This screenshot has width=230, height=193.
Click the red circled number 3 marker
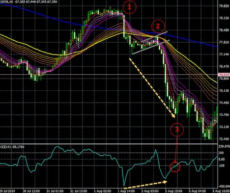[x=177, y=130]
